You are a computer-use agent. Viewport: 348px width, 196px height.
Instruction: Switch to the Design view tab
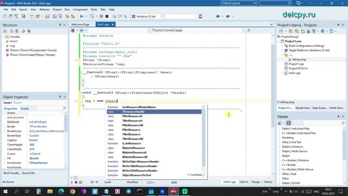[256, 182]
